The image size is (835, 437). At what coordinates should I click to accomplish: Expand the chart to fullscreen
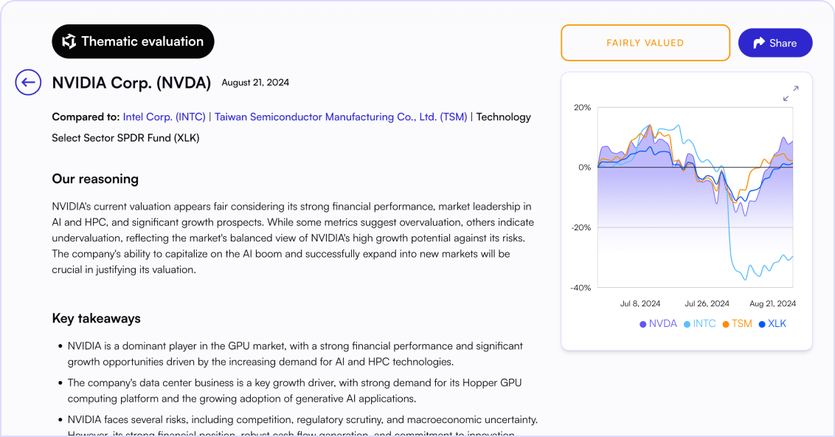791,94
